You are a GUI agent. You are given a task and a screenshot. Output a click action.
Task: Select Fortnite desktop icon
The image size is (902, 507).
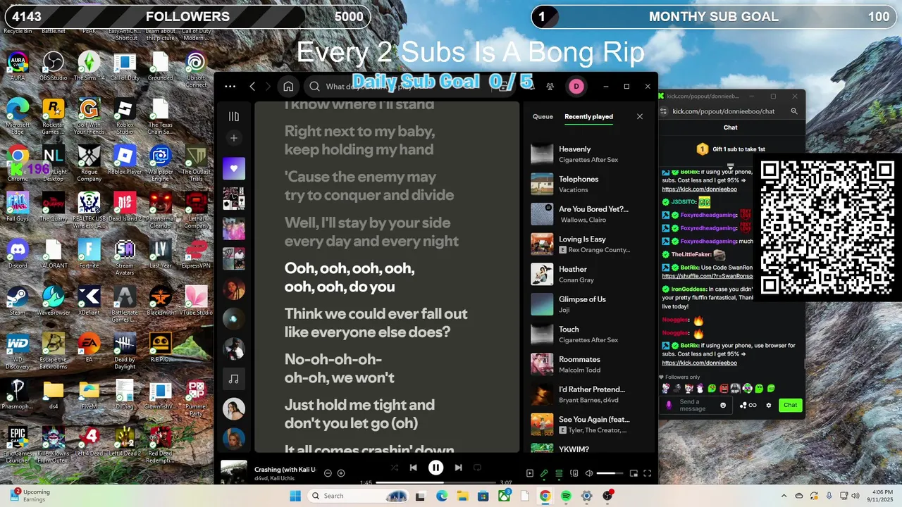coord(89,254)
